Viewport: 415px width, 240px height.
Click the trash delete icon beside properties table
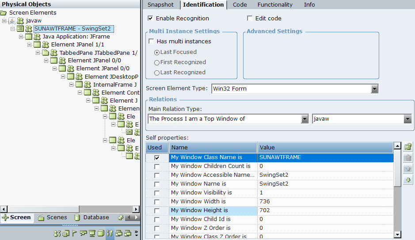click(x=408, y=158)
